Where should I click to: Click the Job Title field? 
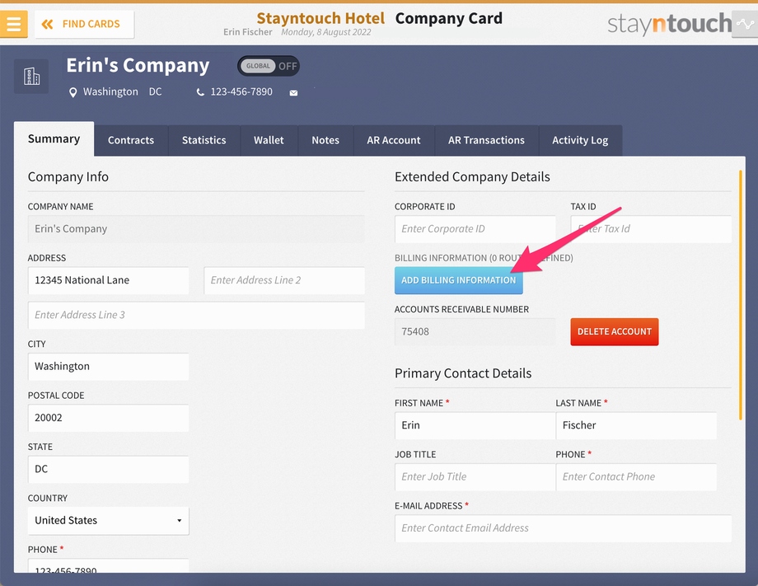point(475,476)
